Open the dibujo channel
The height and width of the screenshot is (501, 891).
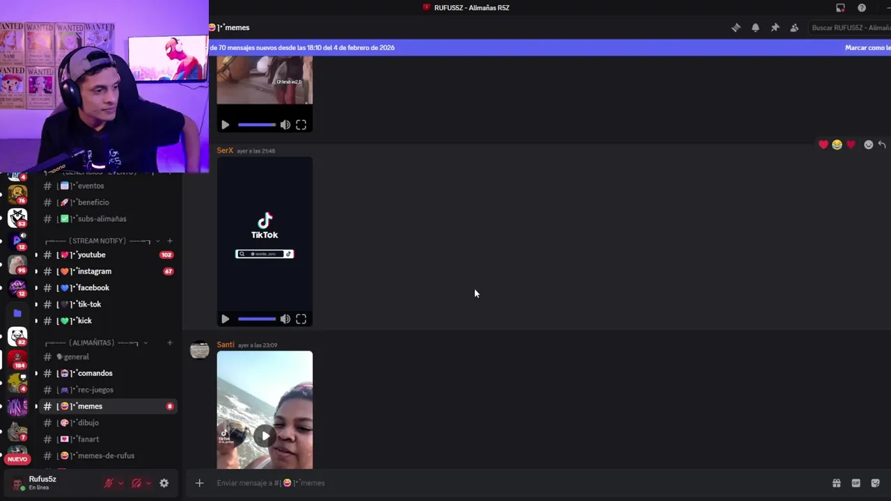coord(108,423)
